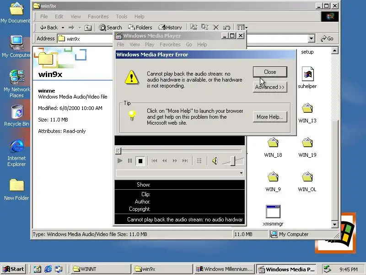The width and height of the screenshot is (366, 275).
Task: Click the Undo icon in Explorer toolbar
Action: 226,27
